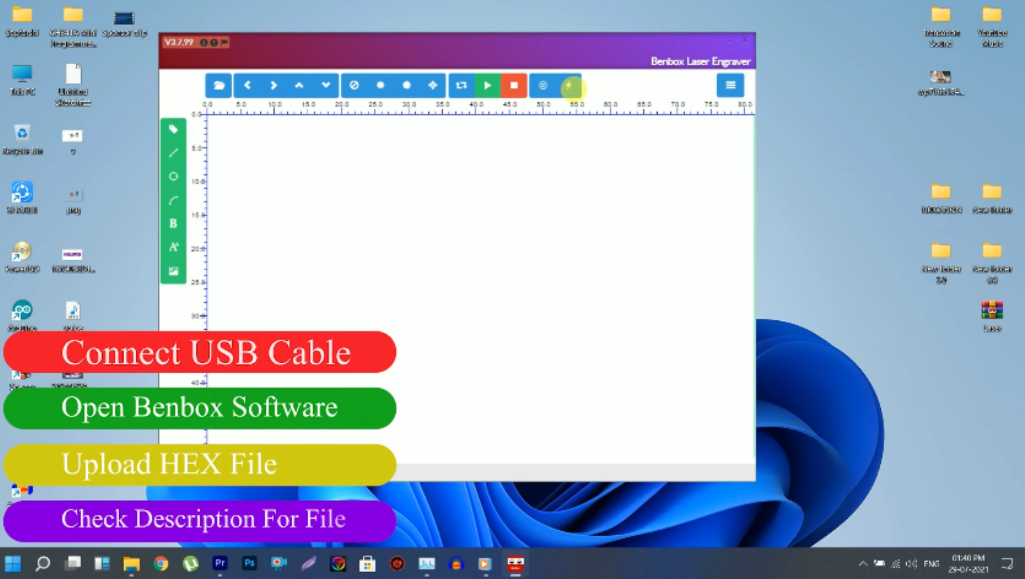Stop engraving with red stop button
Viewport: 1025px width, 579px height.
tap(514, 85)
